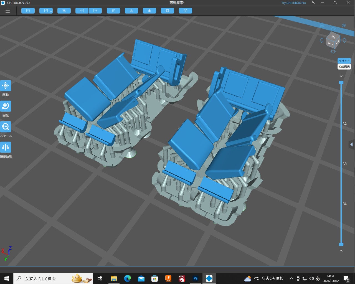Click the user account icon
Screen dimensions: 355x284
pyautogui.click(x=313, y=3)
